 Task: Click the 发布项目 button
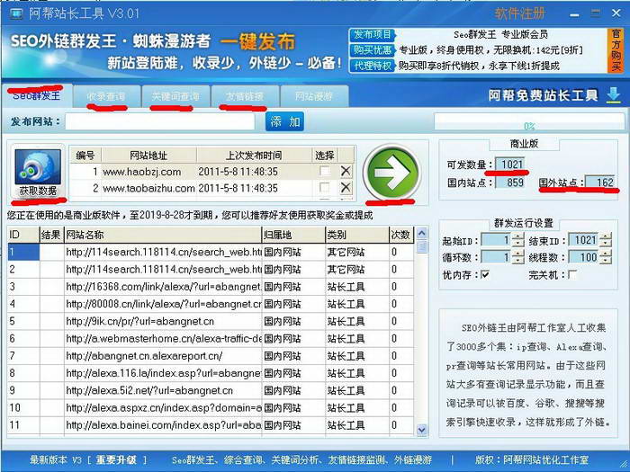coord(373,35)
